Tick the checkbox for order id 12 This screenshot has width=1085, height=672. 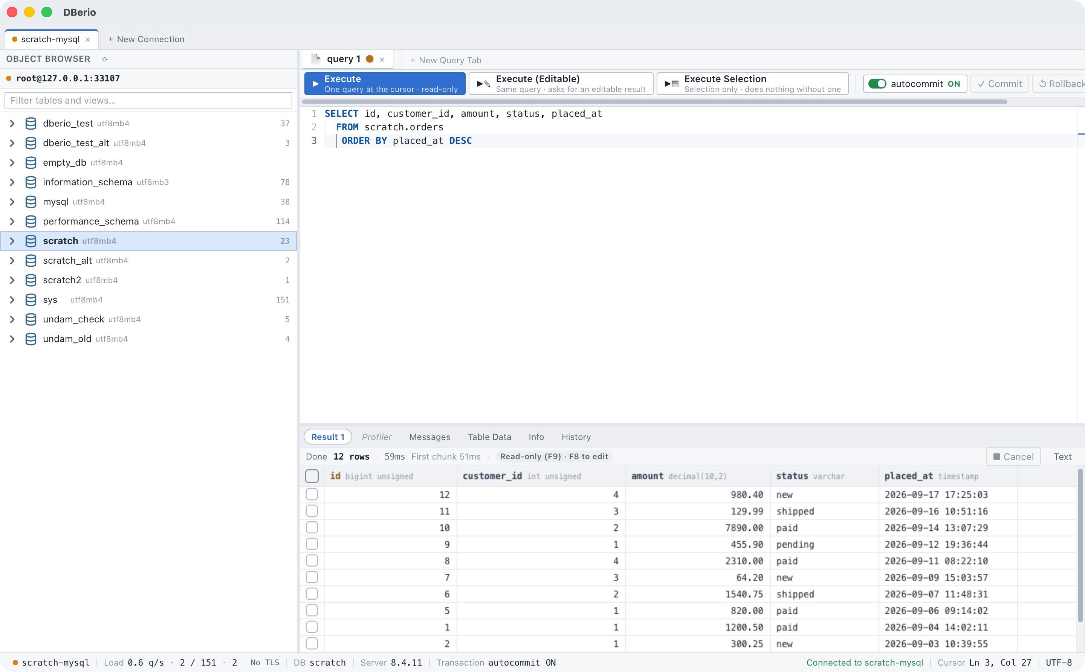[x=312, y=494]
